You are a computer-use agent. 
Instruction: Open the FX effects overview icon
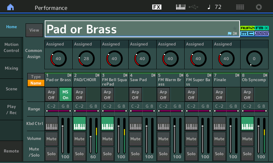pos(157,7)
